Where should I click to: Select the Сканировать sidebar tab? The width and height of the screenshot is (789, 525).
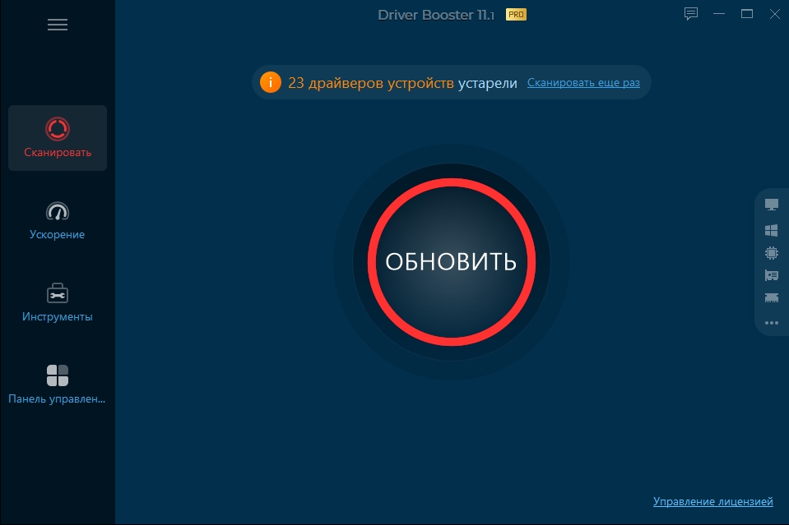point(58,138)
